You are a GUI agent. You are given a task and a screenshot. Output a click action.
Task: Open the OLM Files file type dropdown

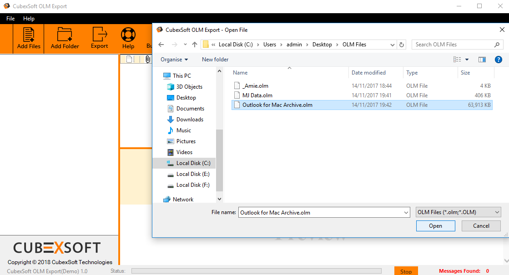click(459, 212)
